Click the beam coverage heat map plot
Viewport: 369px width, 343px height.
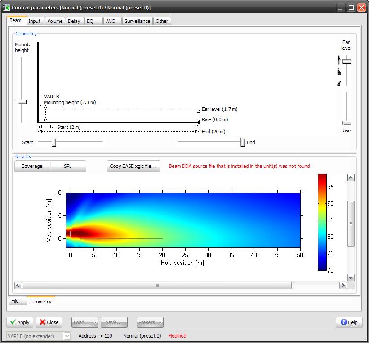[x=183, y=220]
